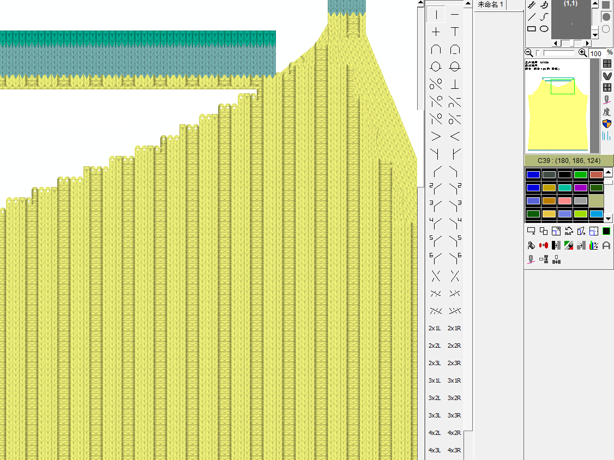614x460 pixels.
Task: Pick the teal color swatch
Action: pos(565,188)
